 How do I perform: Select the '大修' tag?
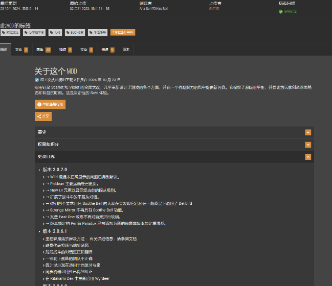55,33
